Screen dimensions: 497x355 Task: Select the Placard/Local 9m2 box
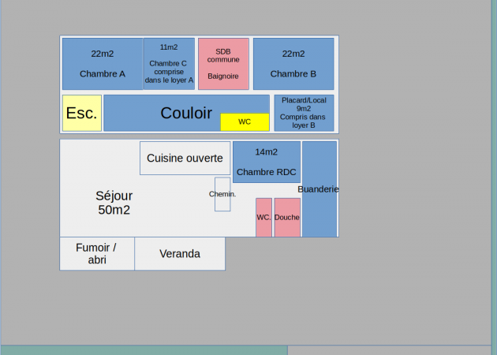tap(304, 113)
